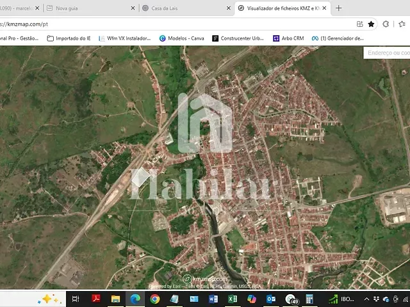This screenshot has height=307, width=410.
Task: Open Microsoft Word from the taskbar
Action: (x=213, y=299)
